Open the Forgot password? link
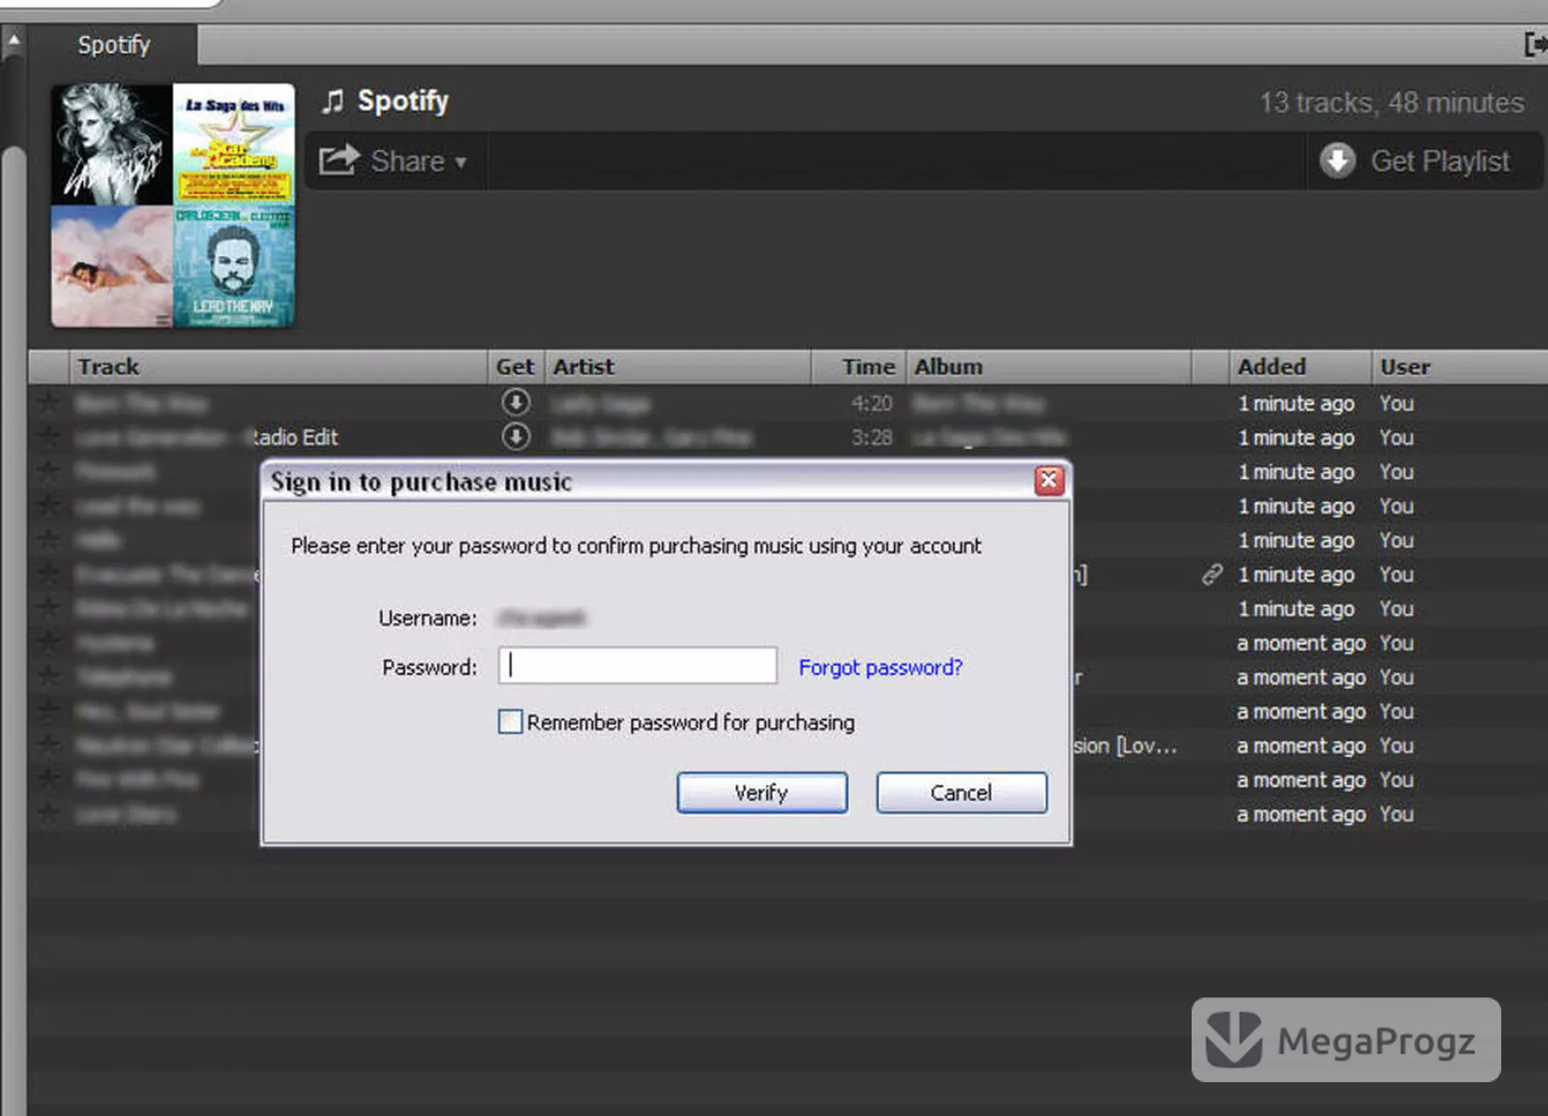The width and height of the screenshot is (1548, 1116). tap(880, 667)
